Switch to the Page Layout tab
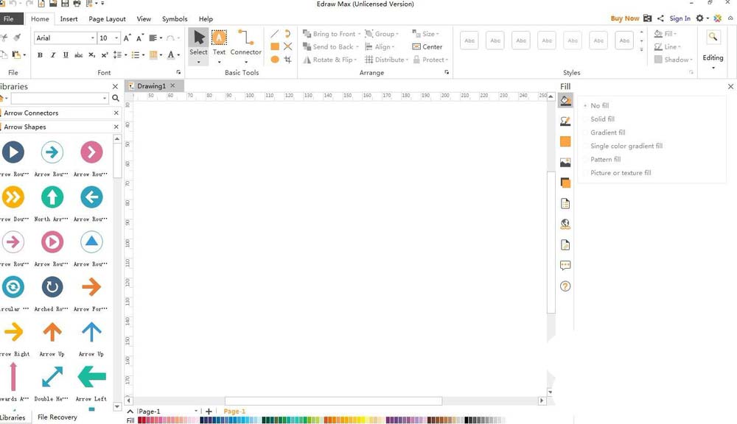This screenshot has width=737, height=424. pyautogui.click(x=107, y=19)
